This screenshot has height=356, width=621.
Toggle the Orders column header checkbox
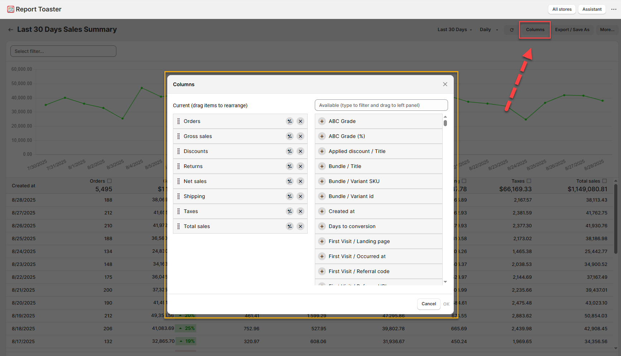pyautogui.click(x=110, y=181)
